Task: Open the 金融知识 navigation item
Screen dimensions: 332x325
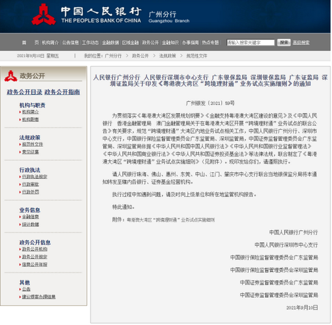Action: (x=170, y=42)
